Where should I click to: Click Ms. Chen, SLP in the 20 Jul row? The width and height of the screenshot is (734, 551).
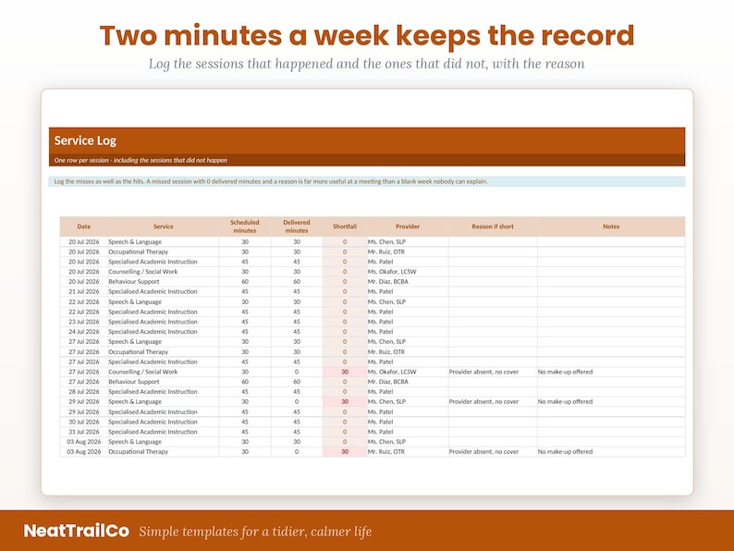click(386, 242)
